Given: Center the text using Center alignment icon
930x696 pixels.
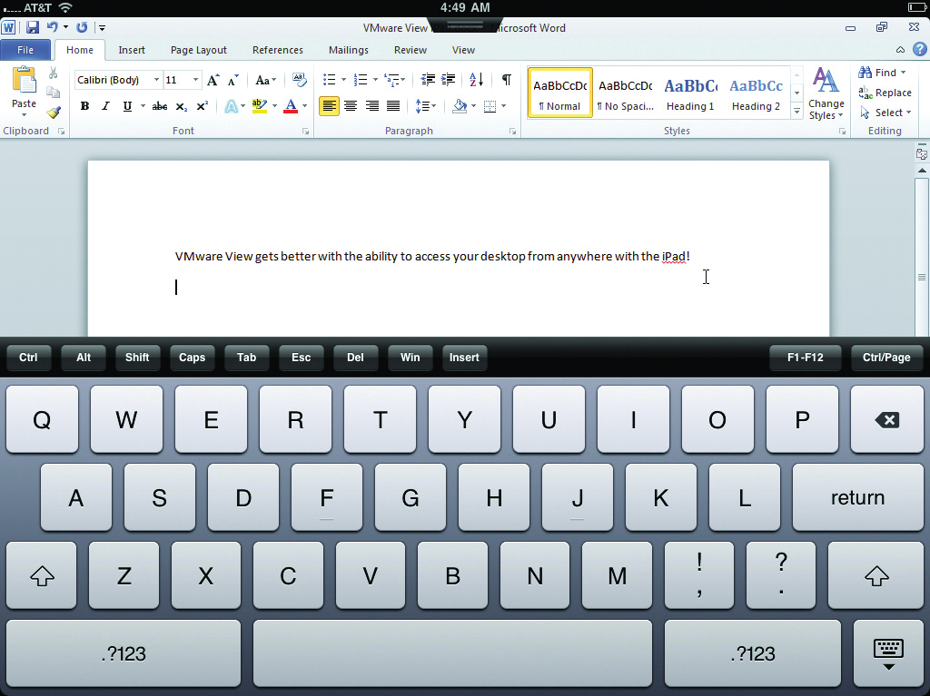Looking at the screenshot, I should coord(351,106).
